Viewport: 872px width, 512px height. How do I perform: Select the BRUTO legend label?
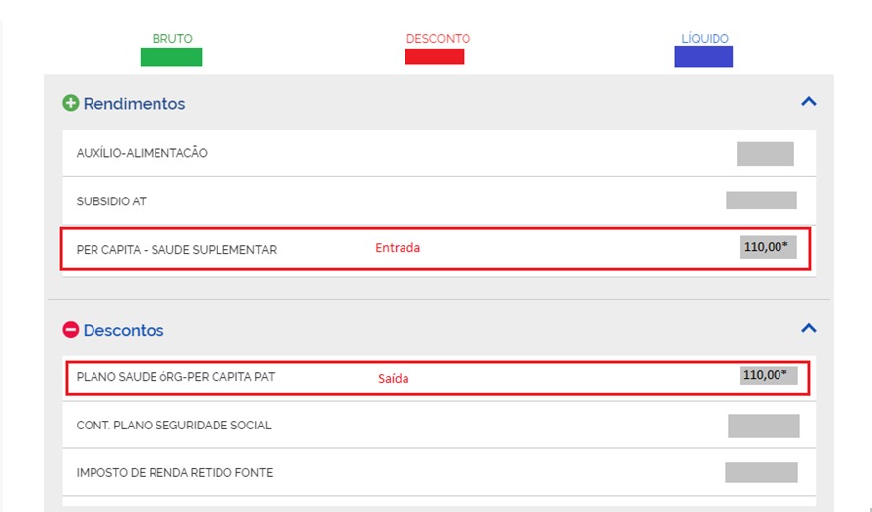click(x=172, y=39)
